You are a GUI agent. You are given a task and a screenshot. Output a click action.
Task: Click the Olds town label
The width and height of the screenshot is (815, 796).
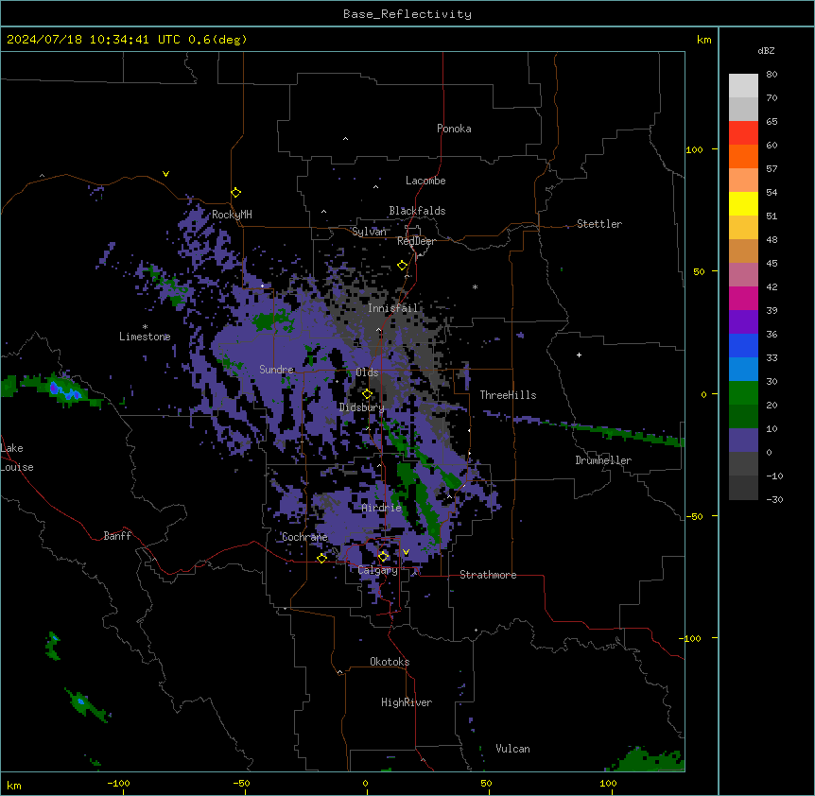(x=367, y=372)
